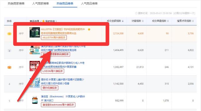Image resolution: width=201 pixels, height=111 pixels.
Task: Sort by 搜索点击指数 column
Action: tap(185, 21)
